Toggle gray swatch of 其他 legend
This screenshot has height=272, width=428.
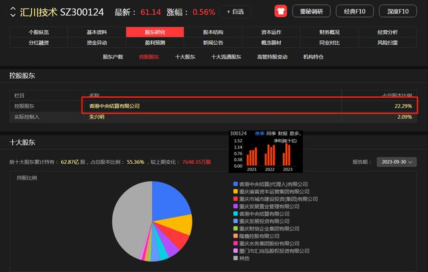[235, 258]
